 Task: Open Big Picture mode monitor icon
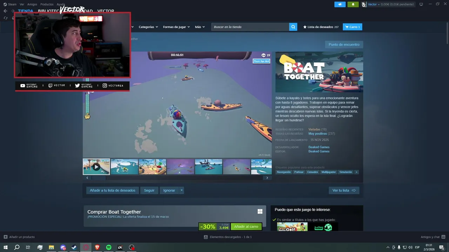[x=421, y=4]
